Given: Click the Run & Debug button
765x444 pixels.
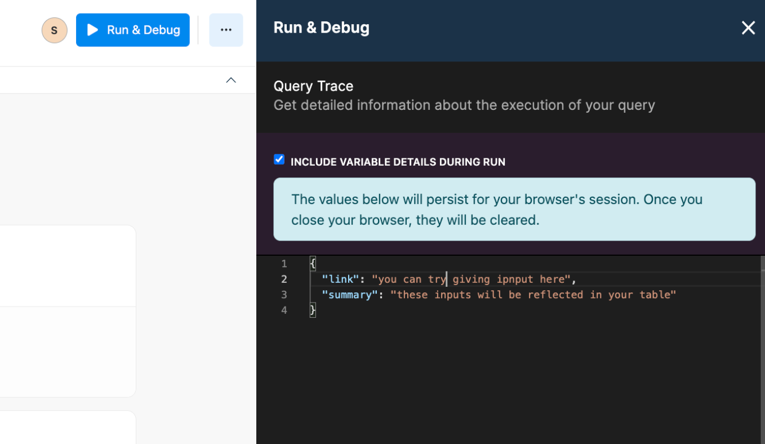Looking at the screenshot, I should (x=133, y=30).
